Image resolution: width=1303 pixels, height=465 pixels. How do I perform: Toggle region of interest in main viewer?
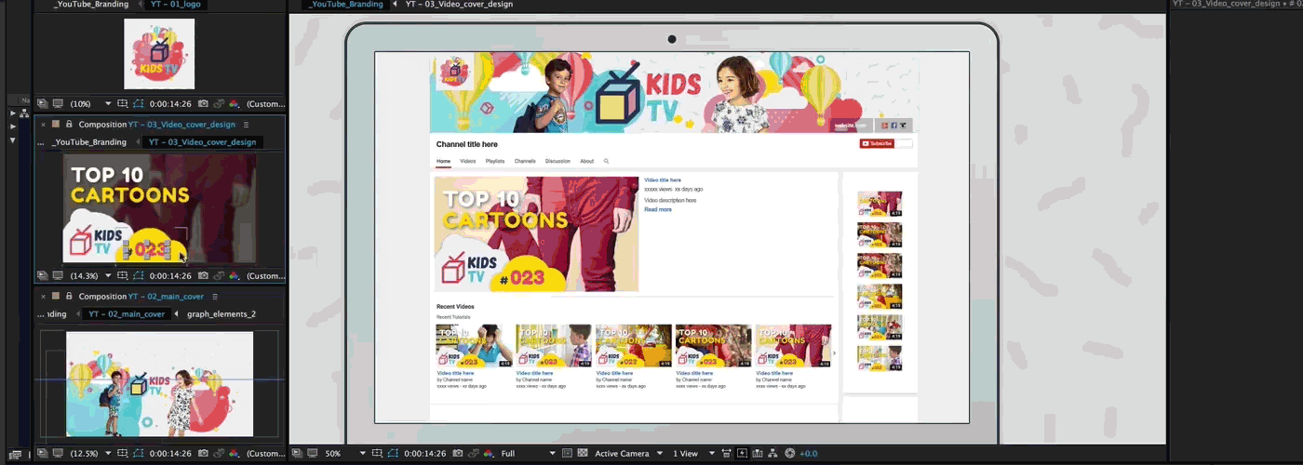coord(567,453)
